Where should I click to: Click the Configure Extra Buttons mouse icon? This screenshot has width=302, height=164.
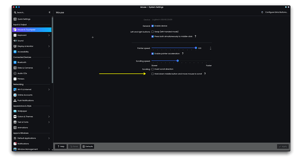pos(262,12)
